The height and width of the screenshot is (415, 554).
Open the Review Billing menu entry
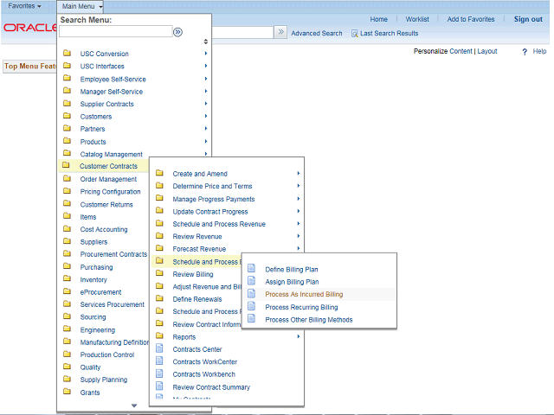coord(192,274)
